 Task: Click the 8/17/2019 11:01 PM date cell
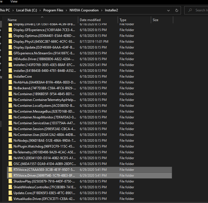tap(94, 42)
